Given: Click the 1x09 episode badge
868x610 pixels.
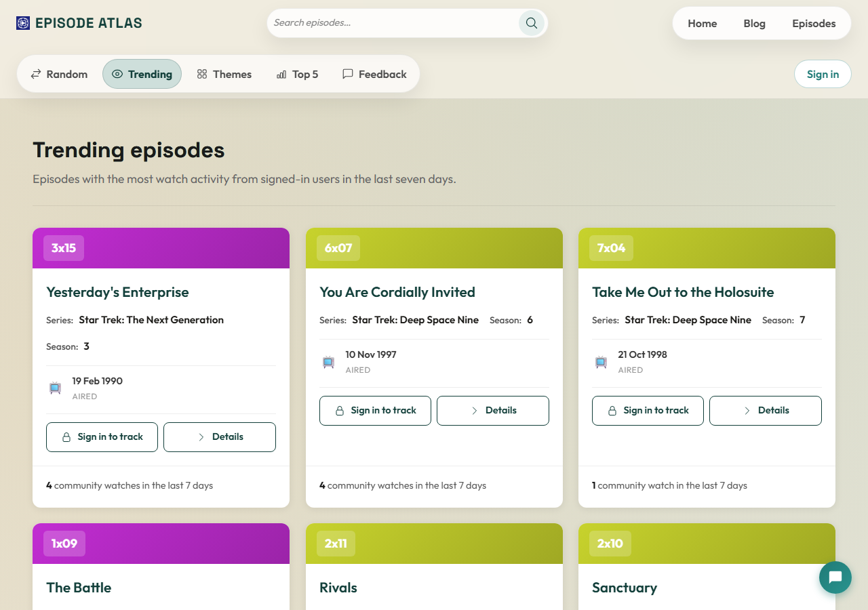Looking at the screenshot, I should (x=64, y=544).
